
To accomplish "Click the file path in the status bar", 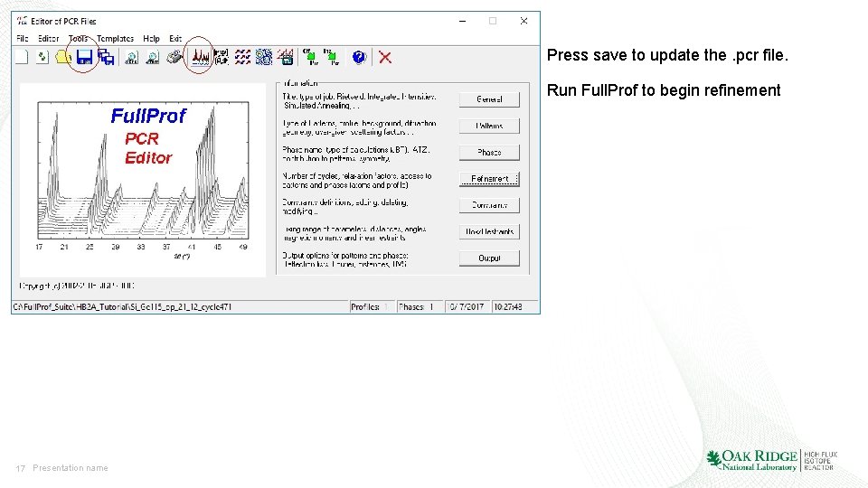I will tap(122, 306).
